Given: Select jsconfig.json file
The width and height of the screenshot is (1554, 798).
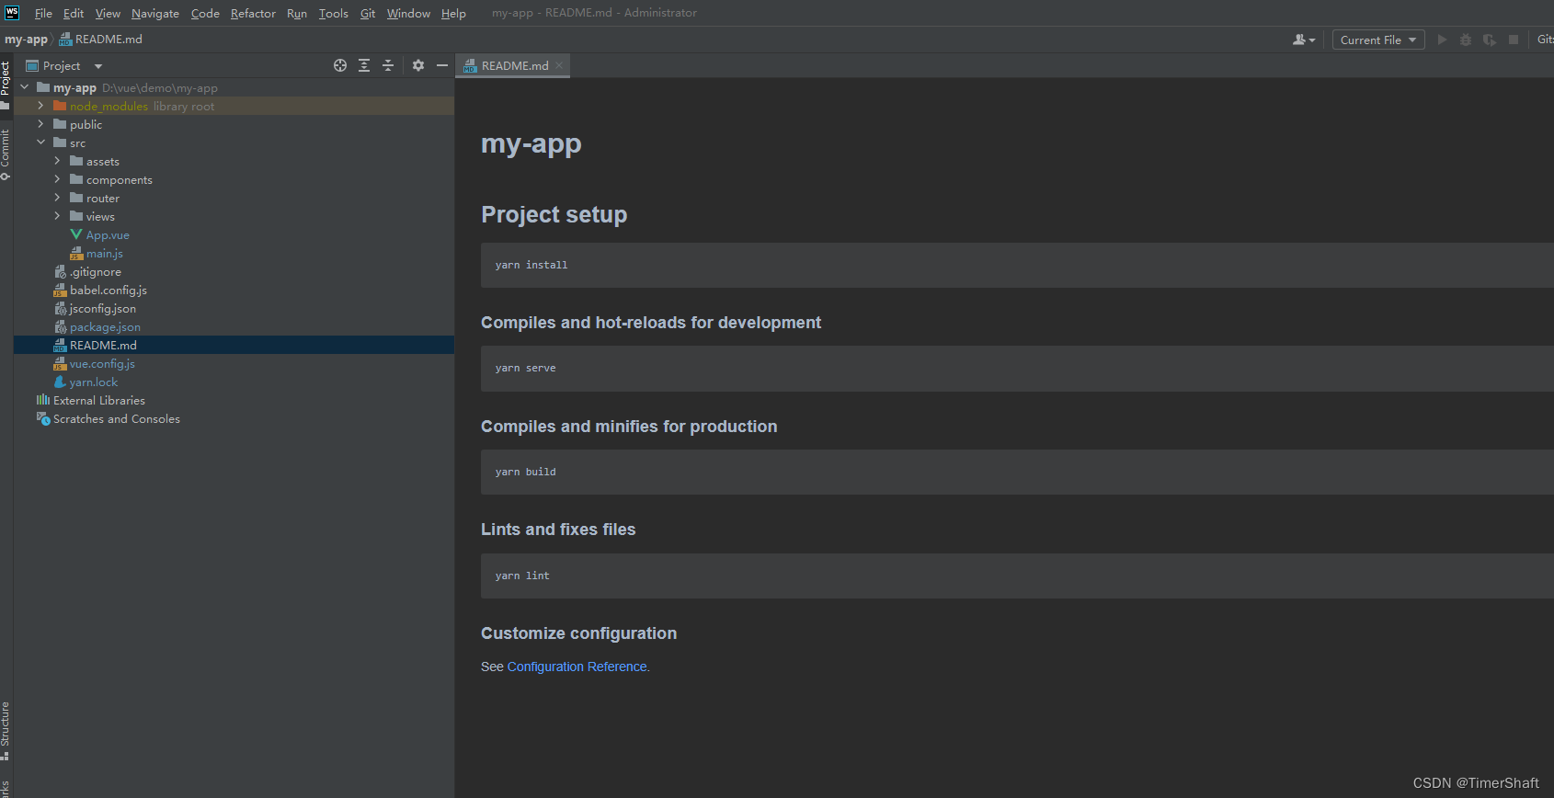Looking at the screenshot, I should [x=103, y=308].
